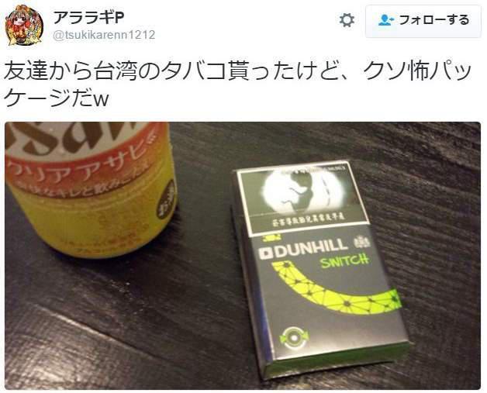Open the @tsukikarenn1212 handle link

104,35
